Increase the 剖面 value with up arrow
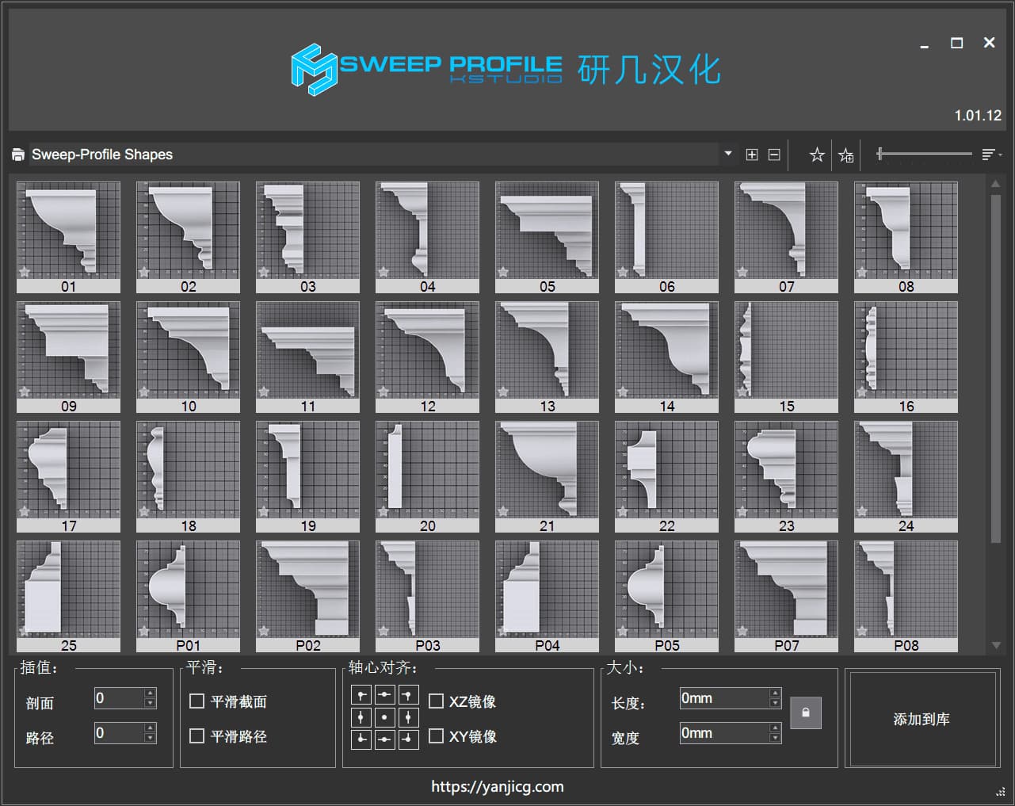The image size is (1015, 806). 151,693
